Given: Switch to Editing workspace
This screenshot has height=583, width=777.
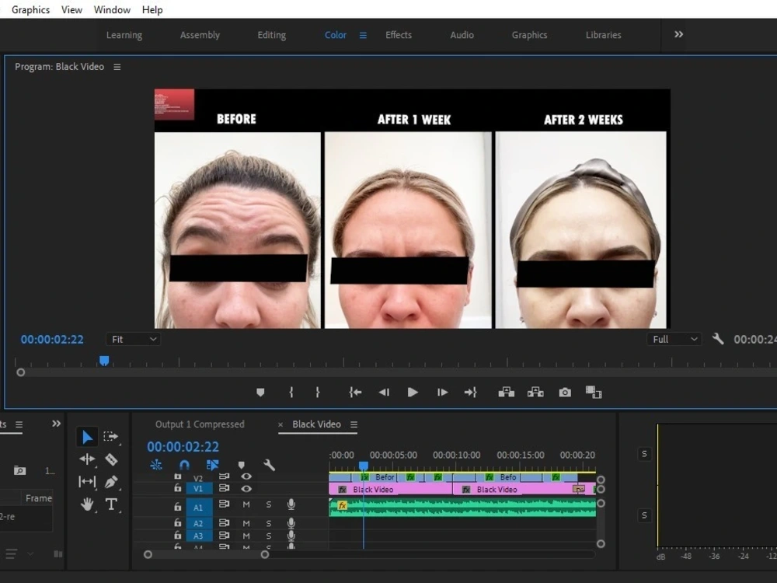Looking at the screenshot, I should pos(271,35).
